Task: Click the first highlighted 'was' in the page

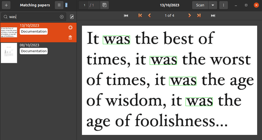Action: pyautogui.click(x=116, y=40)
